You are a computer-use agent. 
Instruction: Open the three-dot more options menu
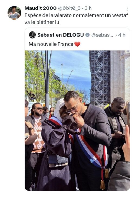[127, 8]
